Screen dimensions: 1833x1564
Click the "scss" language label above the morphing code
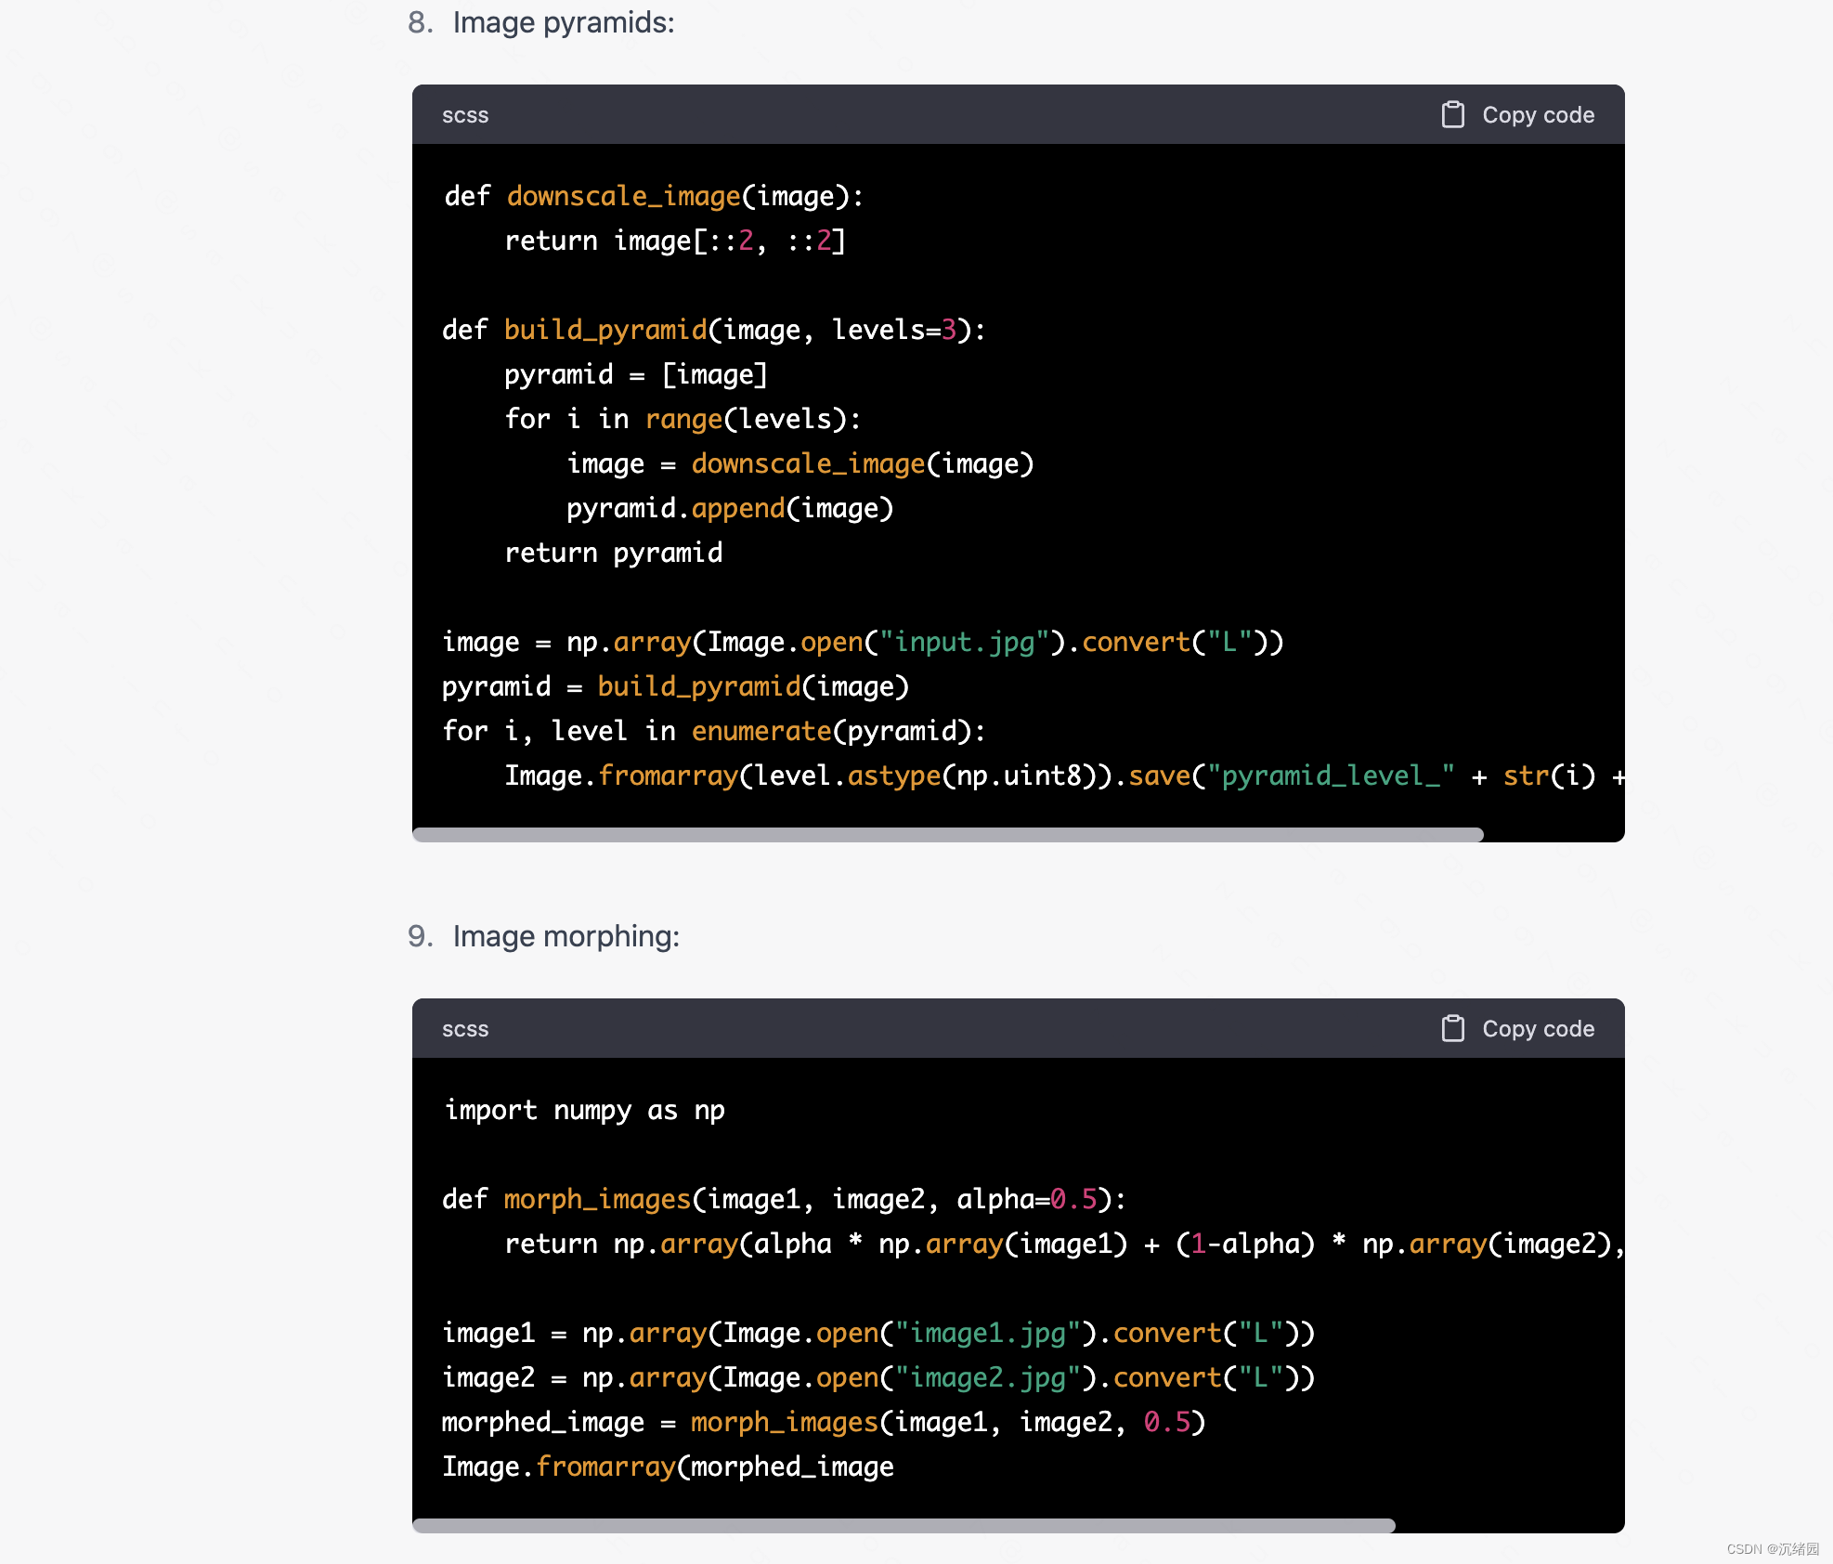465,1029
